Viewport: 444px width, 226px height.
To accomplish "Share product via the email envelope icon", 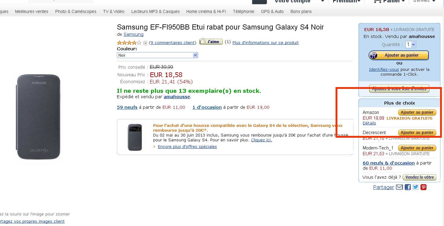I will (399, 187).
